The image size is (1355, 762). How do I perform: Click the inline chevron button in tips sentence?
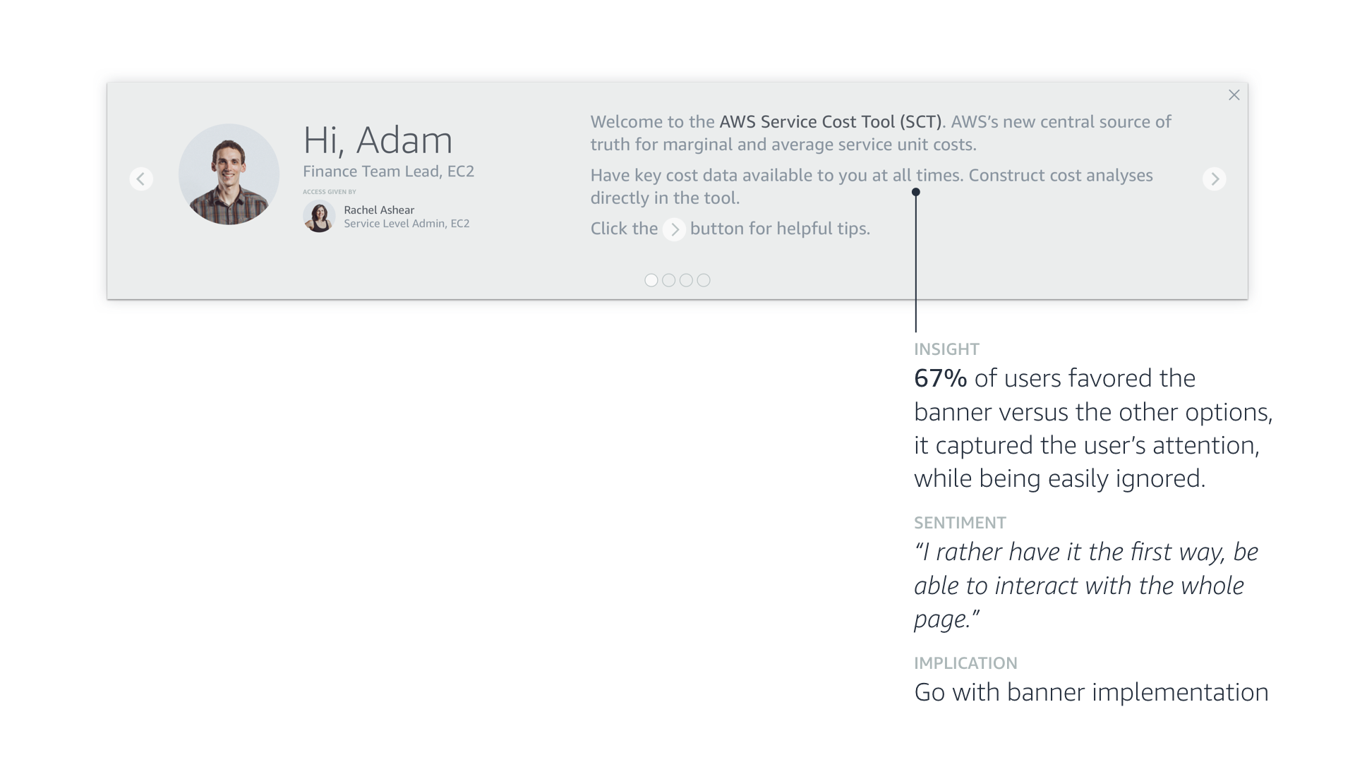674,229
